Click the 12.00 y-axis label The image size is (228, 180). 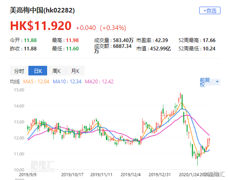point(19,138)
